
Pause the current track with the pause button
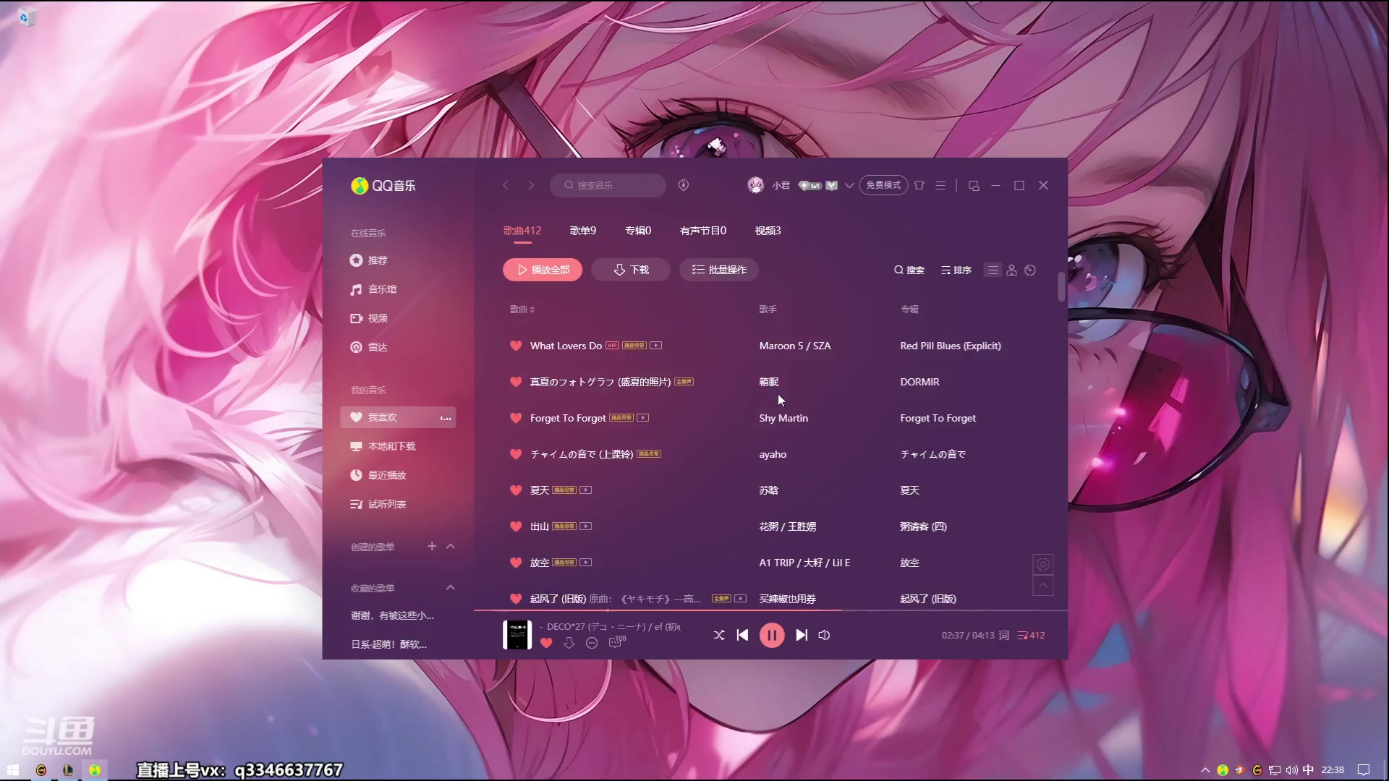772,635
